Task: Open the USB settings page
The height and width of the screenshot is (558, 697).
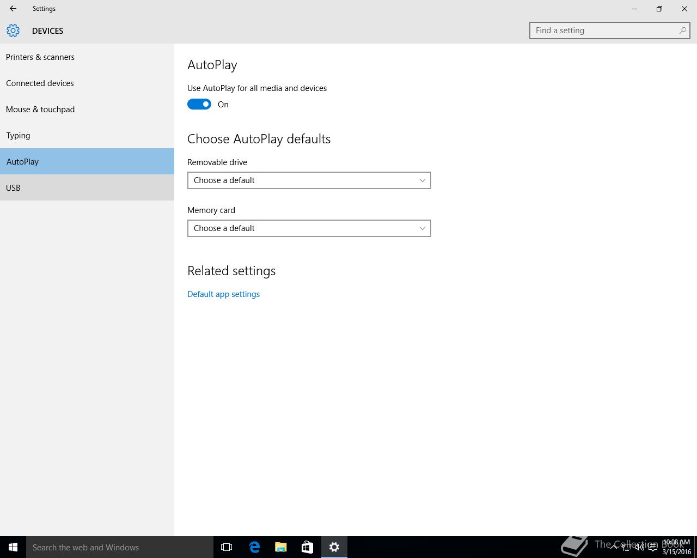Action: (x=14, y=188)
